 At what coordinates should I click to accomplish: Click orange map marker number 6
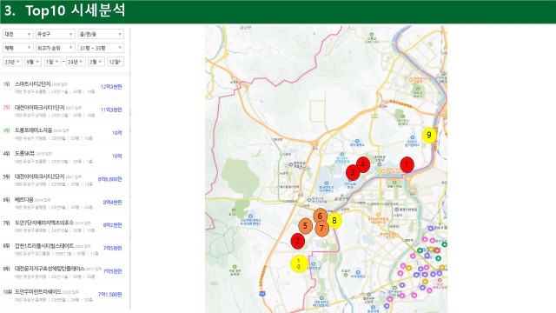[x=321, y=216]
